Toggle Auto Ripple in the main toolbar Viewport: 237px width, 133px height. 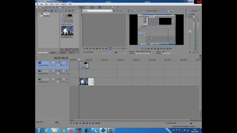(87, 7)
